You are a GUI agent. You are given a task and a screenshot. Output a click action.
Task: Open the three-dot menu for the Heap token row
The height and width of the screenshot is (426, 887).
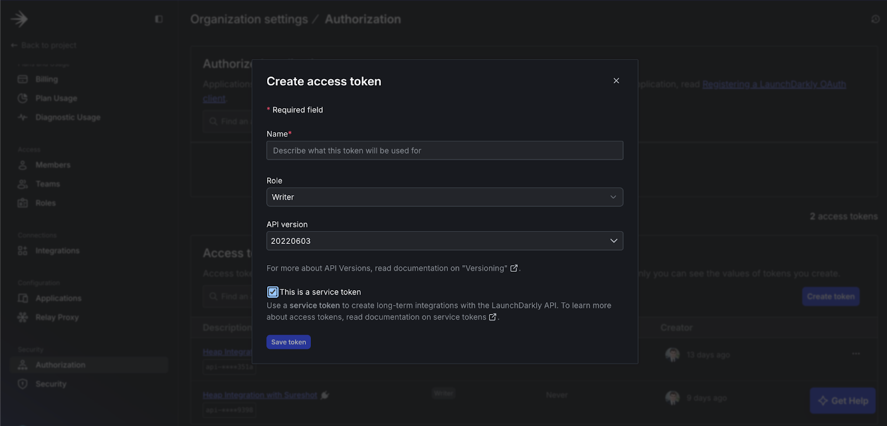click(x=856, y=354)
